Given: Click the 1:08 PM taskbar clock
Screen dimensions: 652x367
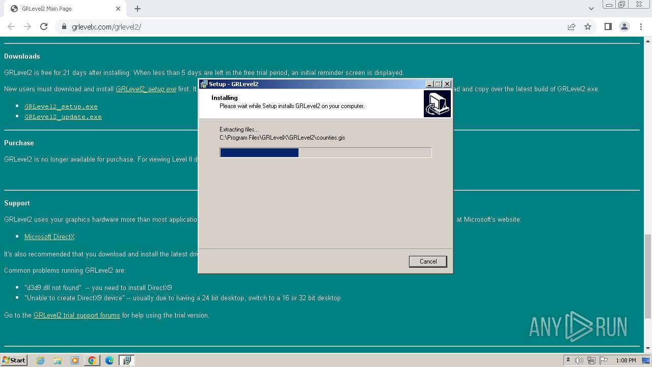Looking at the screenshot, I should 626,360.
